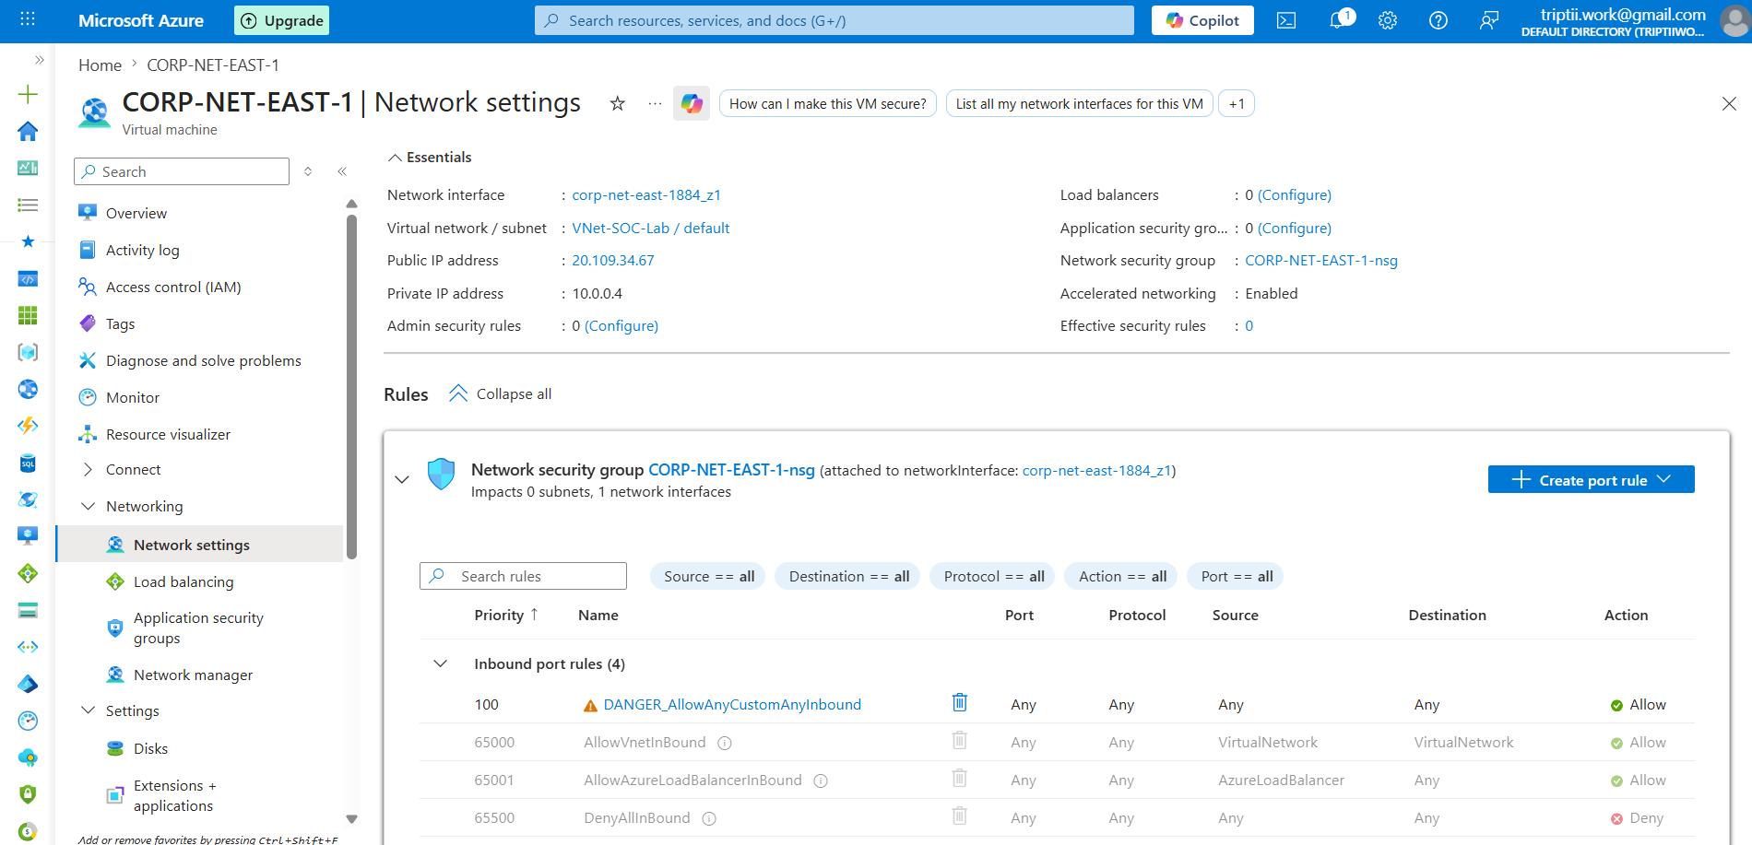
Task: Open the notifications bell
Action: coord(1339,20)
